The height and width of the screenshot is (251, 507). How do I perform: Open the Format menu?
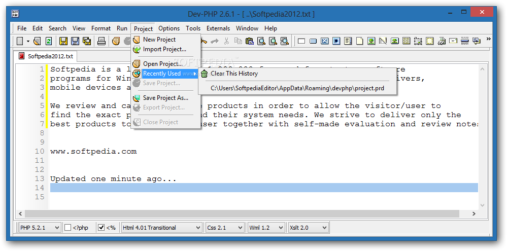click(x=101, y=28)
